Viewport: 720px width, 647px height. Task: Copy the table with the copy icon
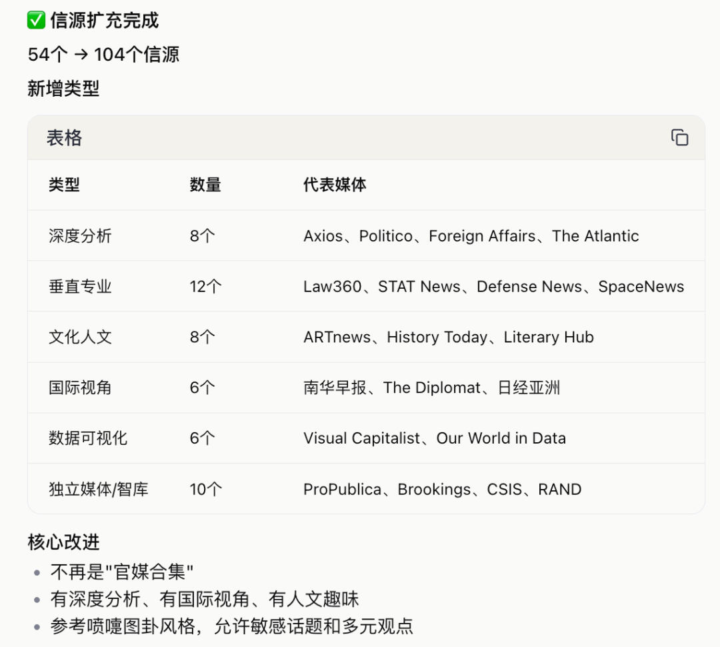pos(679,137)
